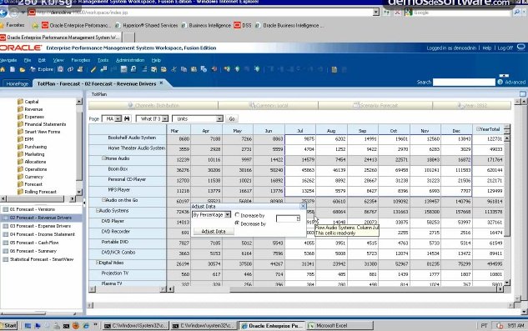
Task: Click the Log Off link
Action: [x=505, y=48]
